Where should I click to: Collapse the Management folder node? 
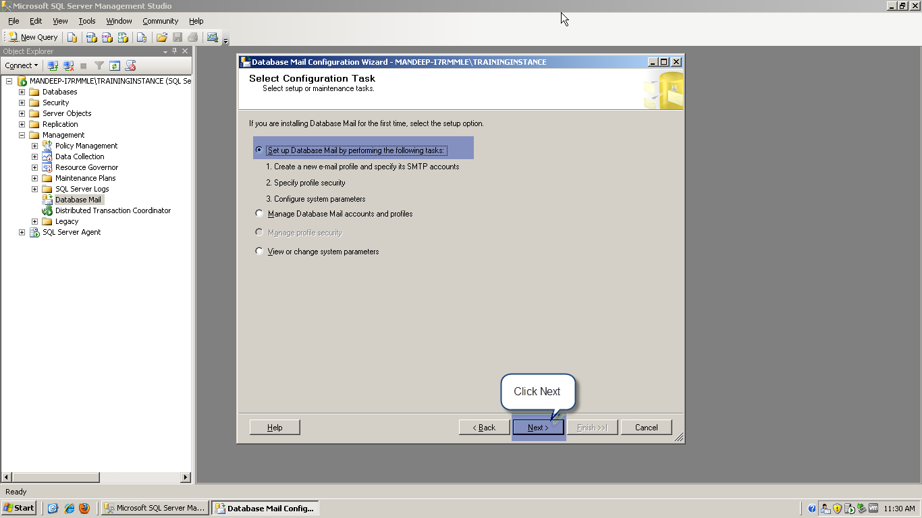(x=22, y=135)
